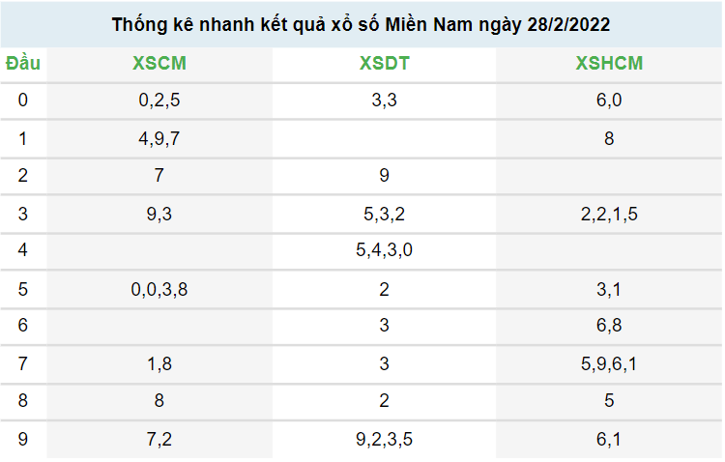Click the XSDT cell showing 3,3
Screen dimensions: 725x462
tap(384, 100)
